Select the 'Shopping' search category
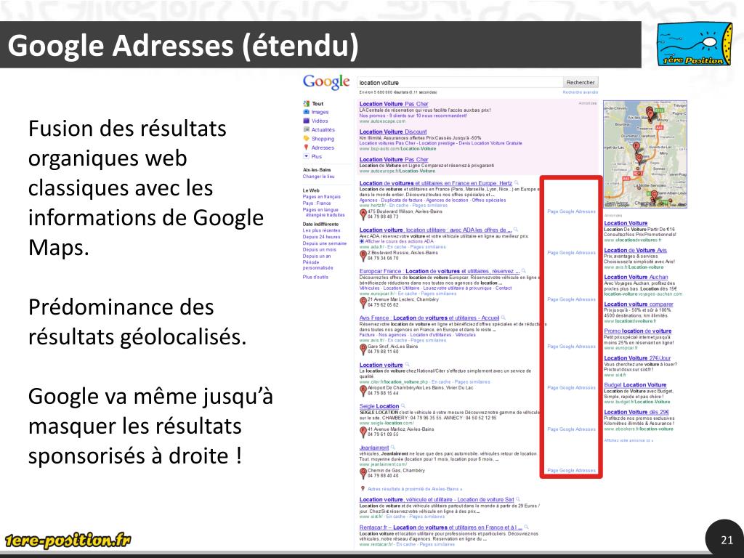 click(x=323, y=139)
